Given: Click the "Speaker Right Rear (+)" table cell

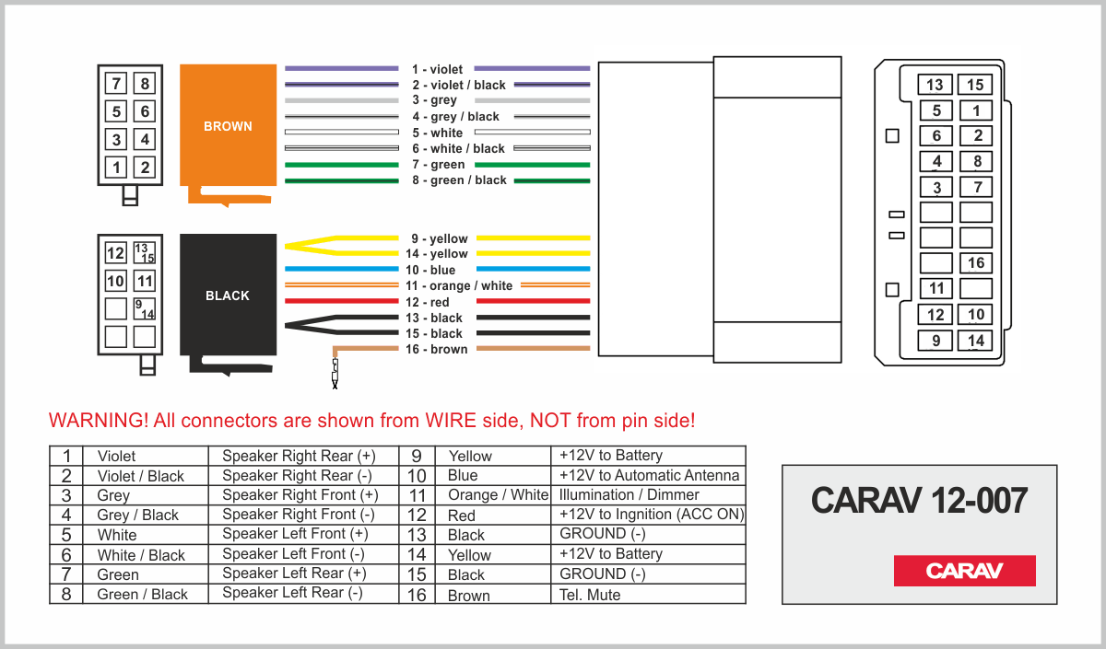Looking at the screenshot, I should point(299,456).
